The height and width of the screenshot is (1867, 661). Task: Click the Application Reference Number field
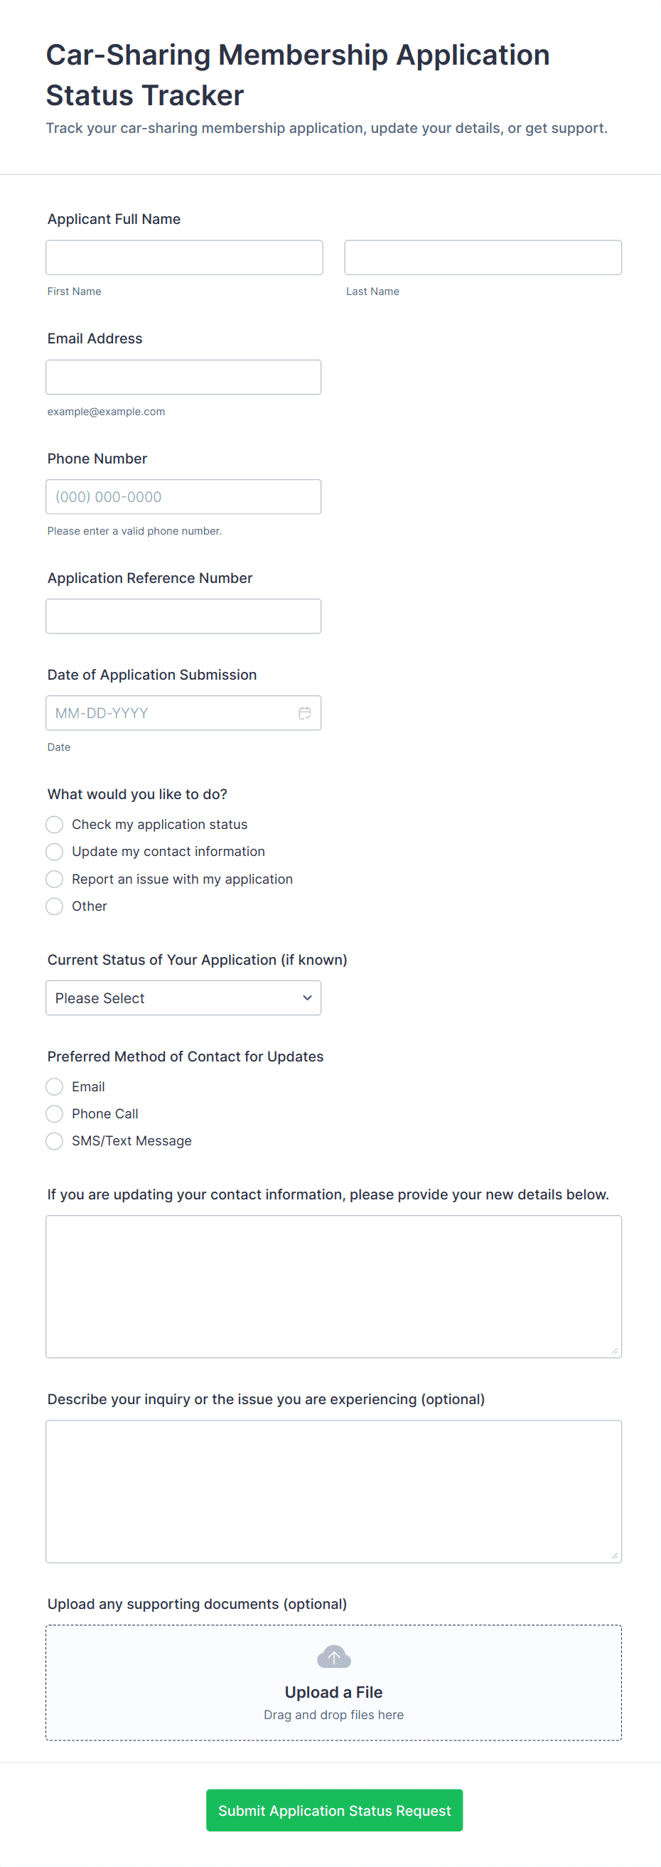[x=183, y=617]
